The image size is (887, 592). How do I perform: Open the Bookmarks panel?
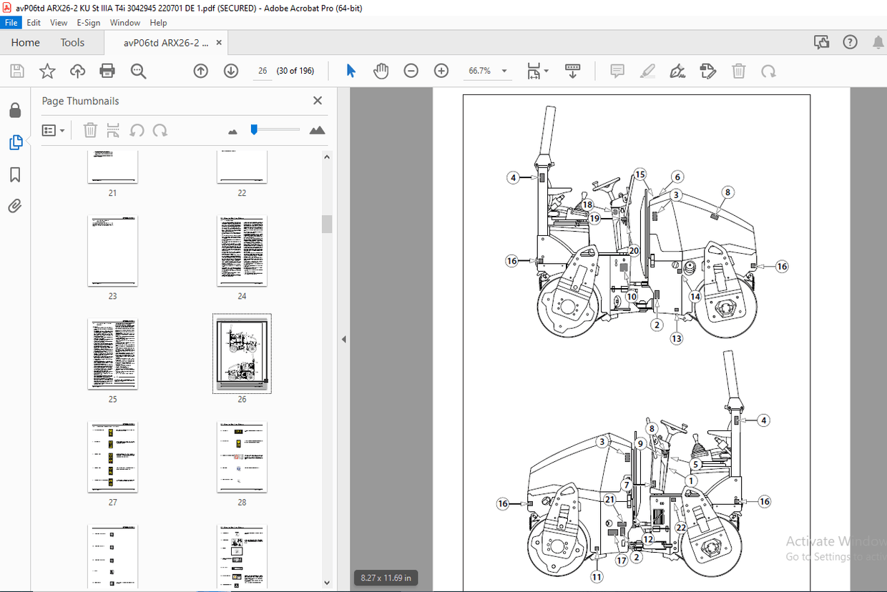(x=16, y=174)
